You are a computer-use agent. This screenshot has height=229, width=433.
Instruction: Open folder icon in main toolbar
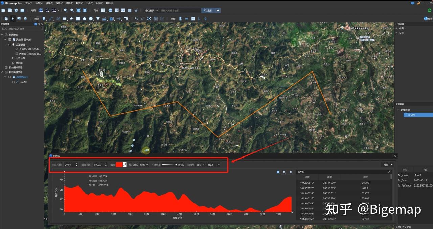tap(3, 10)
